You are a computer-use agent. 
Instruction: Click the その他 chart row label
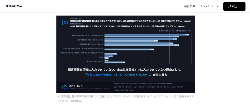point(101,57)
